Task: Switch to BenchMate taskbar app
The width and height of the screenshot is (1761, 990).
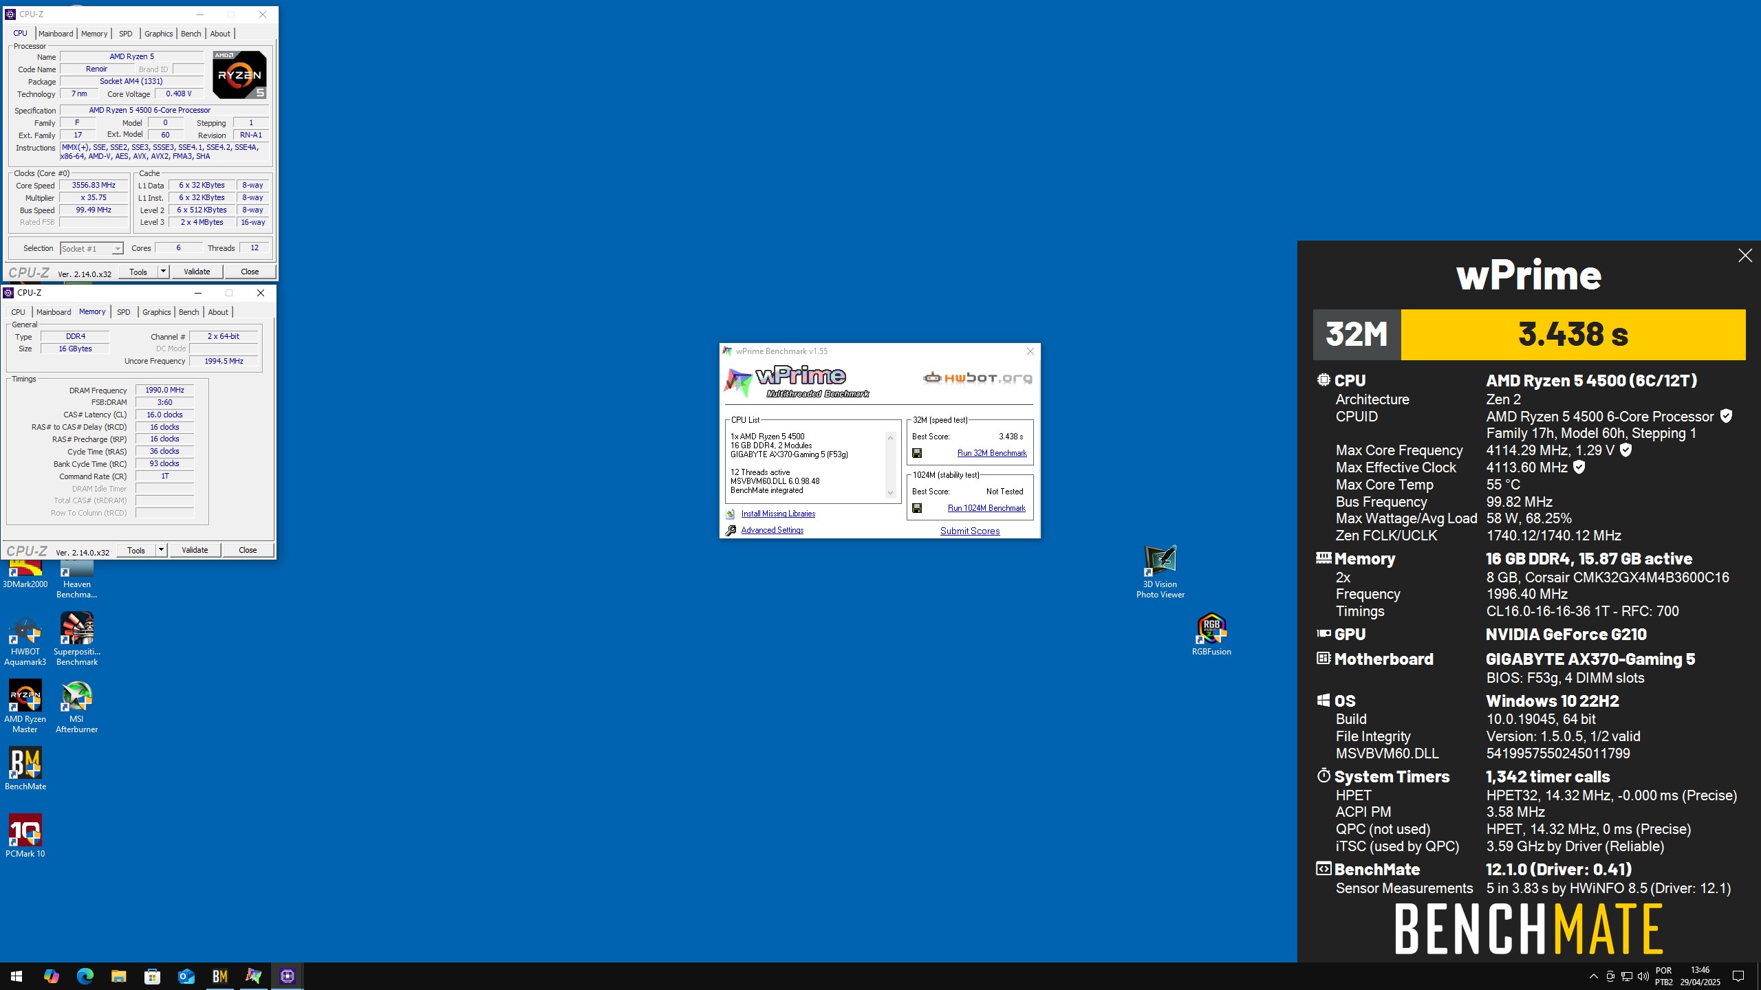Action: click(219, 976)
